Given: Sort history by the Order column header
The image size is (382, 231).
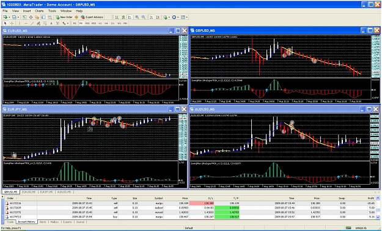Looking at the screenshot, I should pos(21,198).
